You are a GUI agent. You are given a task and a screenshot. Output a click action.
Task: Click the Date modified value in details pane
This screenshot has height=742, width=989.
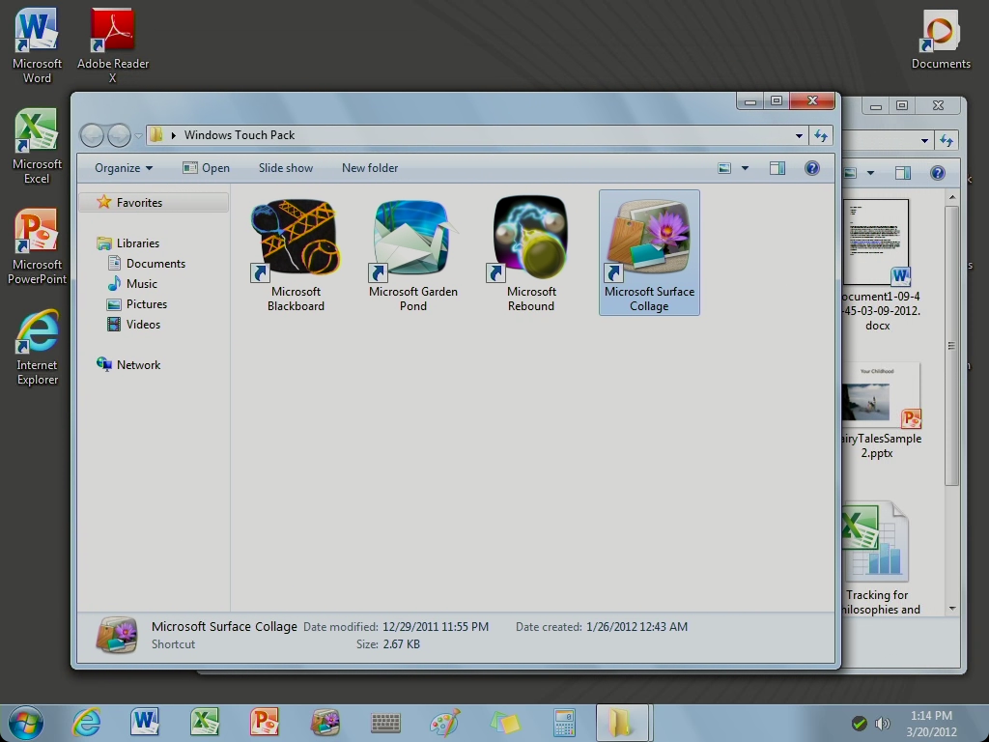coord(436,626)
